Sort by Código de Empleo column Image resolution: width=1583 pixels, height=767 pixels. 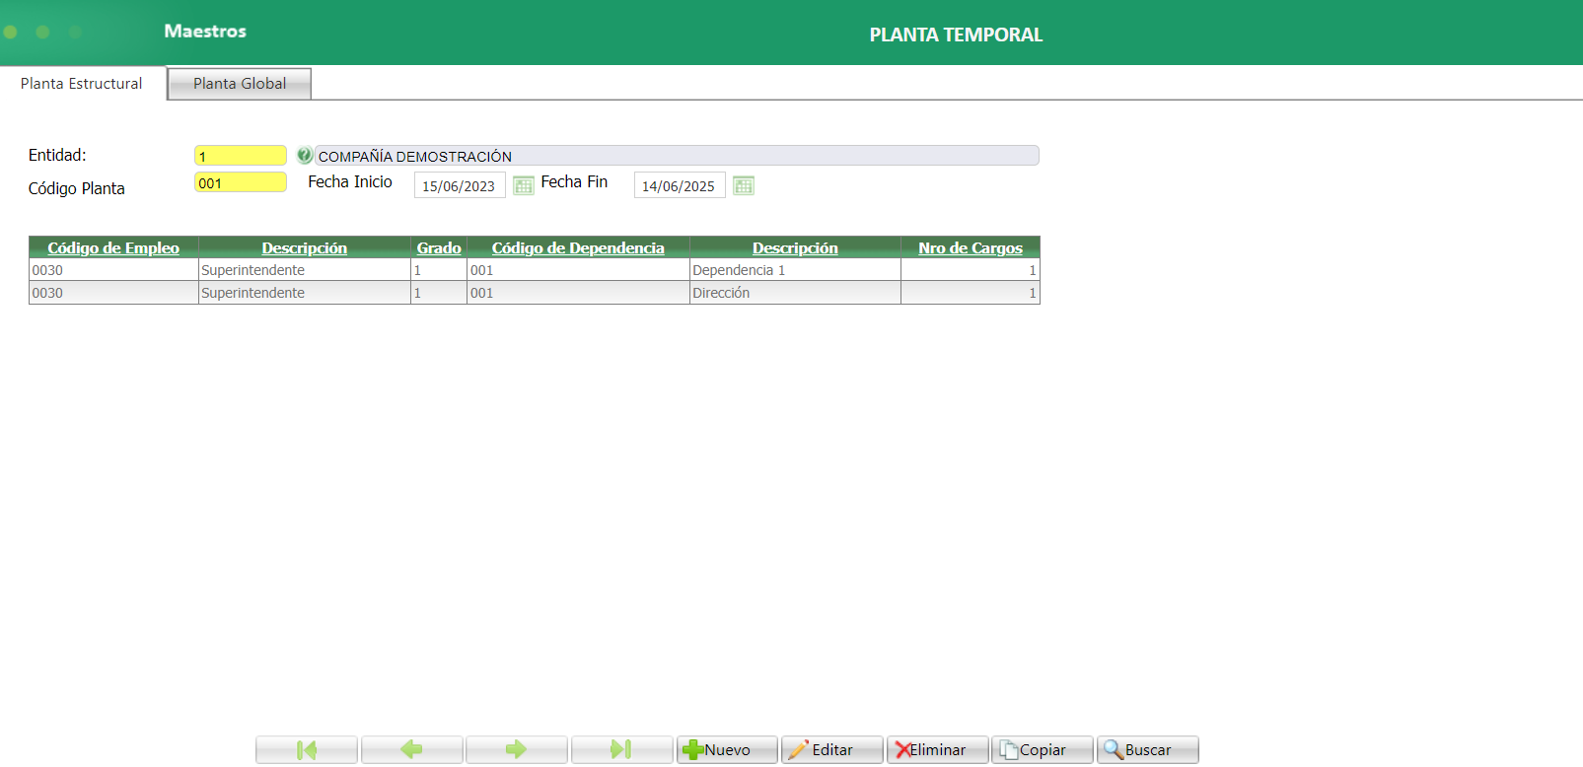point(113,248)
